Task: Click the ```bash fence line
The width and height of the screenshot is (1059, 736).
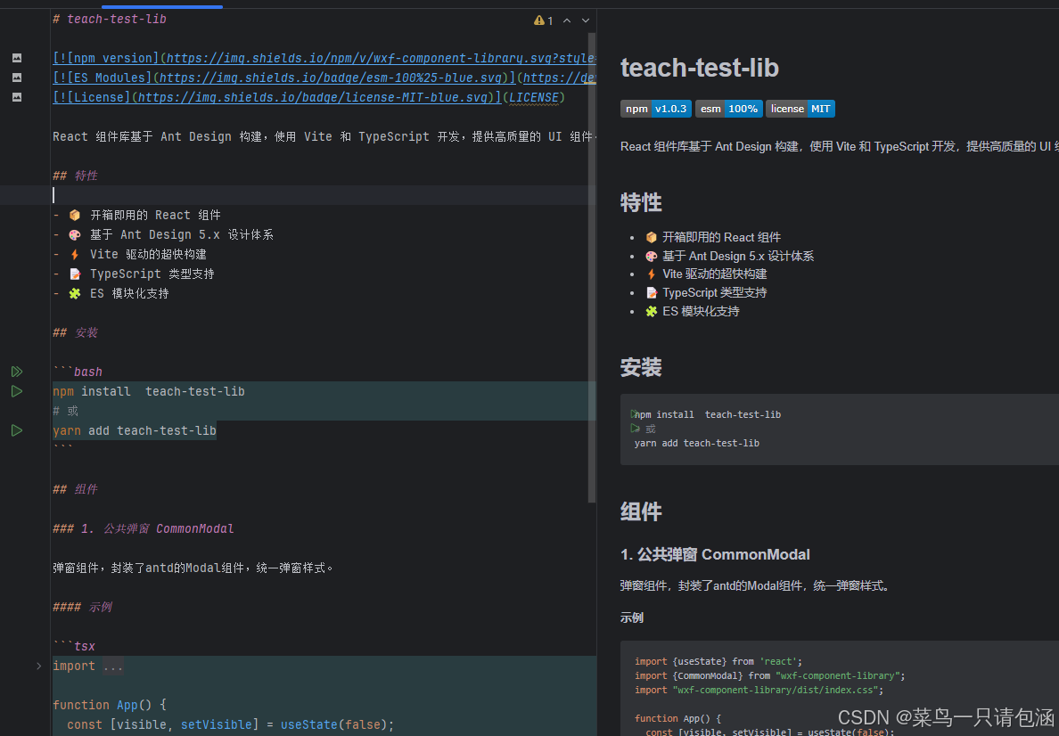Action: pos(78,372)
